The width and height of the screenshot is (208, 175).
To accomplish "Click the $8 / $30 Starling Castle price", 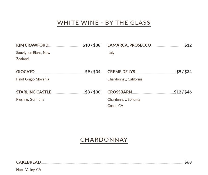I will (x=93, y=92).
